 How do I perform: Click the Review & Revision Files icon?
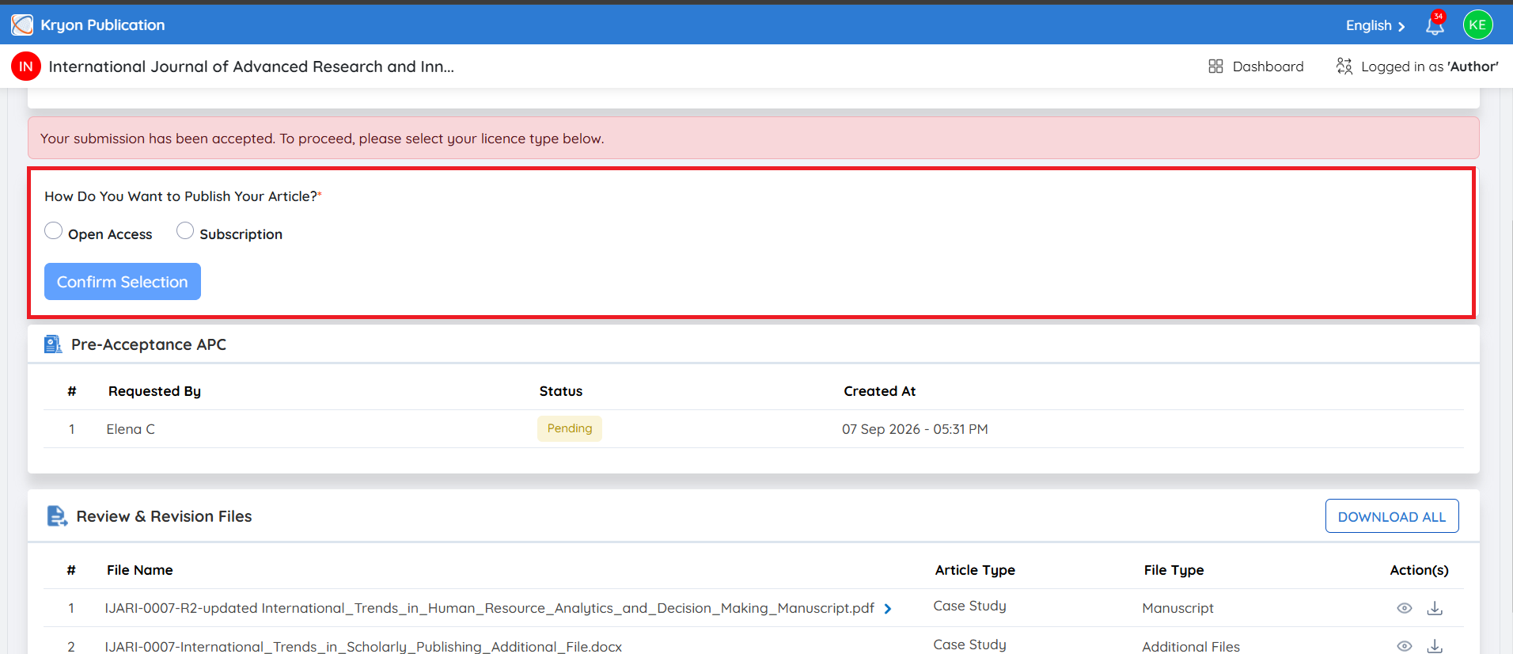pos(57,516)
